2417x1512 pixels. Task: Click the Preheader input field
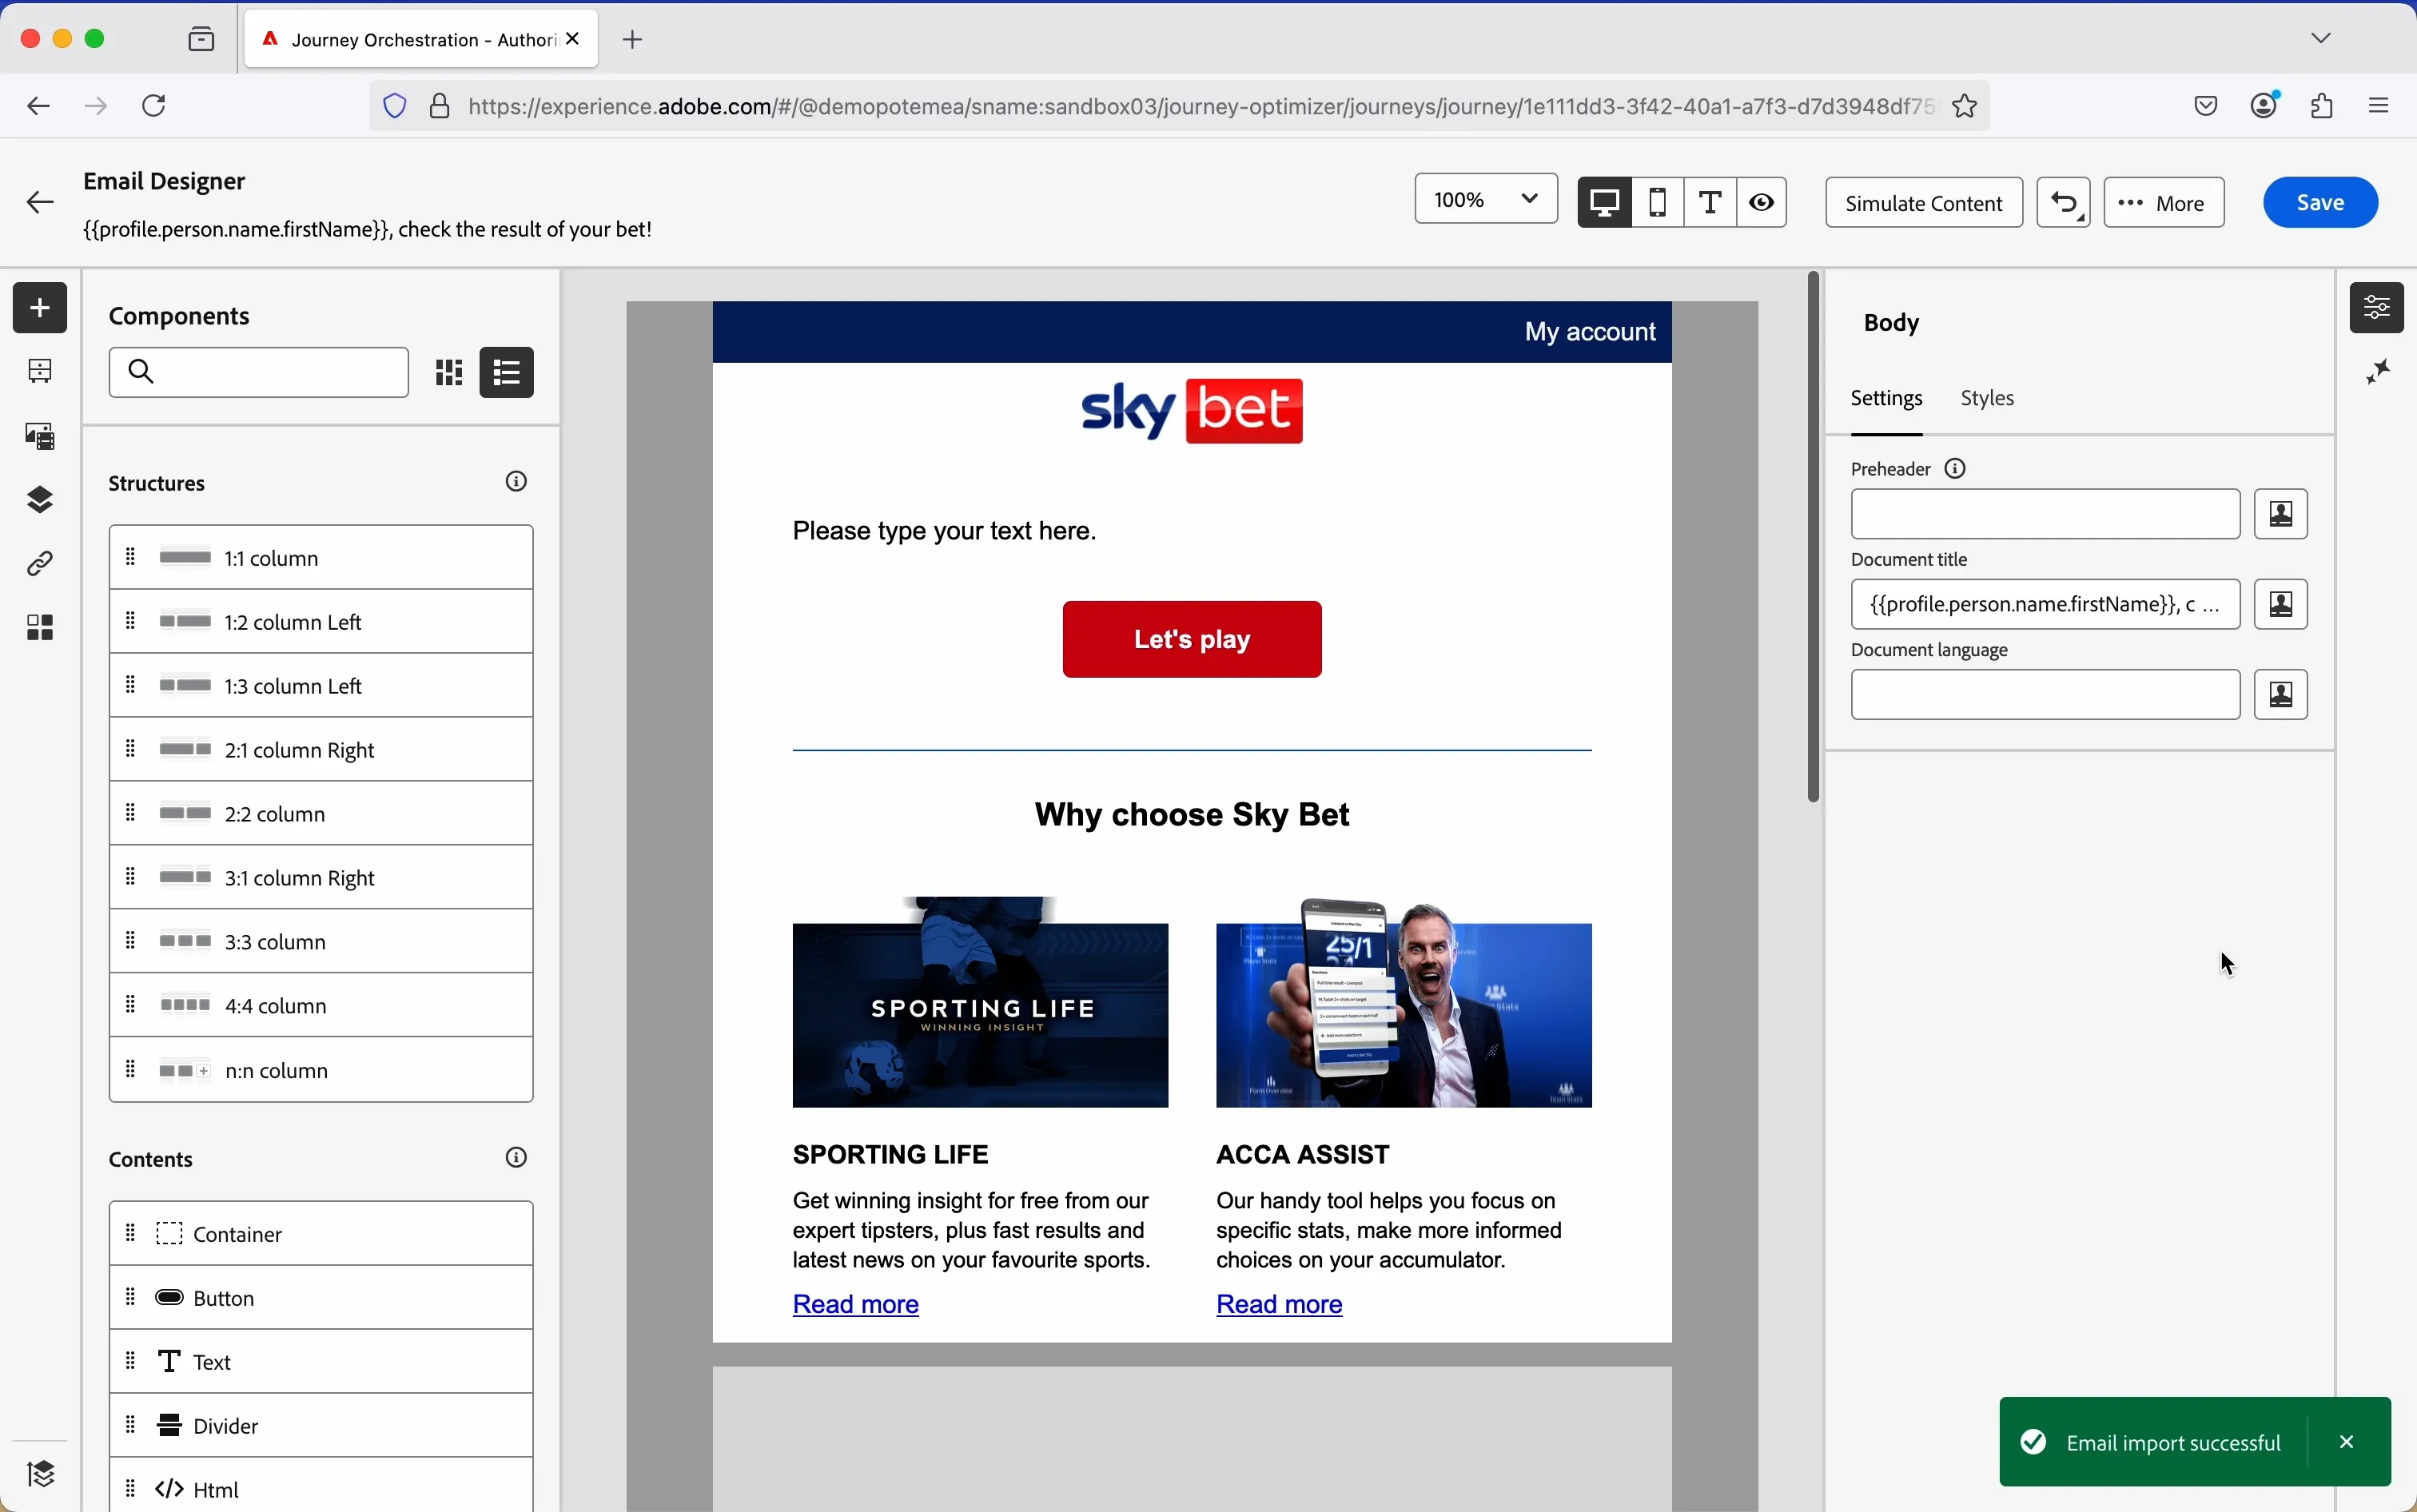[x=2046, y=514]
